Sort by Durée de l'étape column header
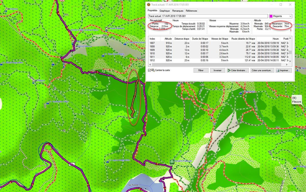The width and height of the screenshot is (306, 192). click(x=200, y=39)
